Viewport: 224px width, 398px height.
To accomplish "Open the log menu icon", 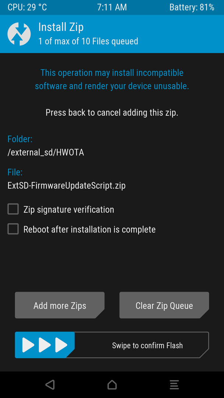I will tap(174, 384).
